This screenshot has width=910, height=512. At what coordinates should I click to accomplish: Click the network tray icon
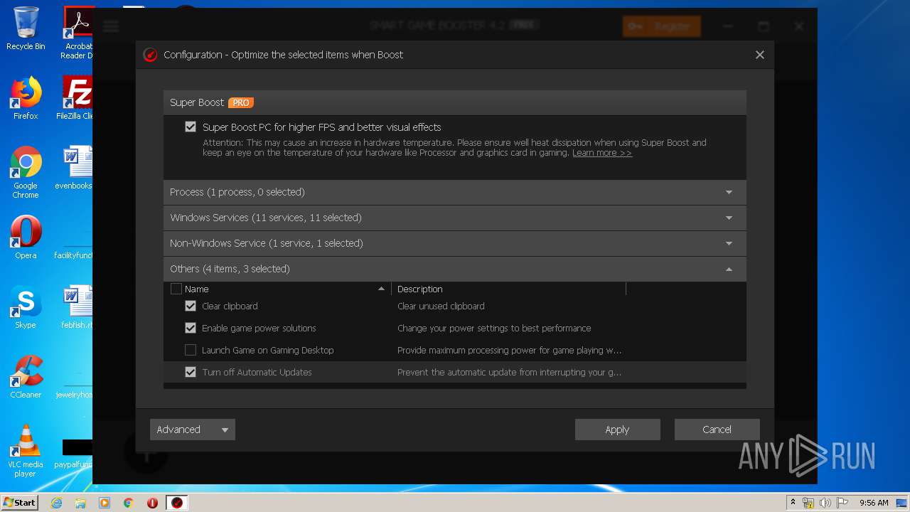click(808, 503)
